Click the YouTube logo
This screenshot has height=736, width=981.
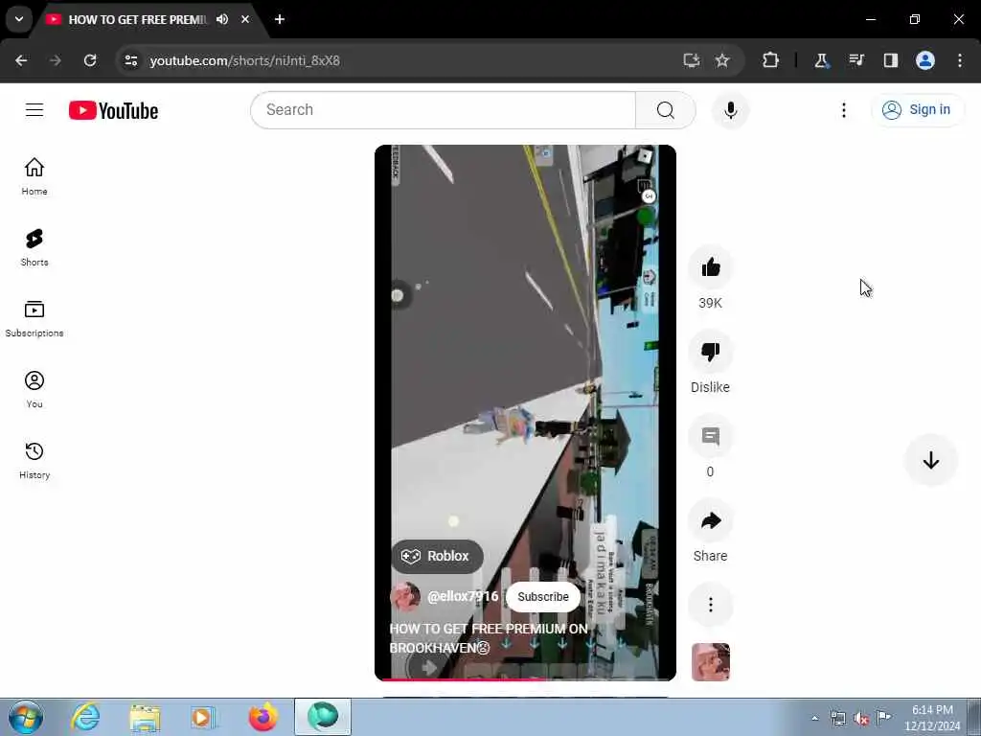click(x=113, y=110)
